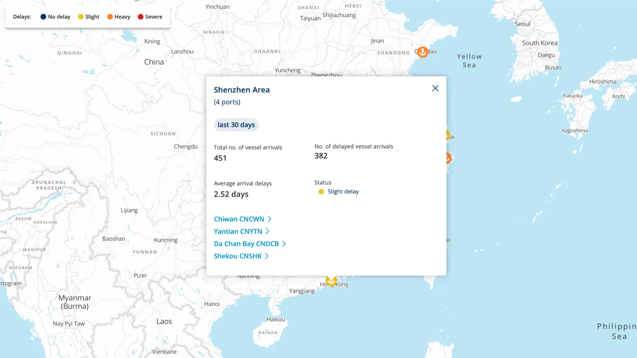Select the last 30 days period
The height and width of the screenshot is (358, 637).
(x=236, y=124)
